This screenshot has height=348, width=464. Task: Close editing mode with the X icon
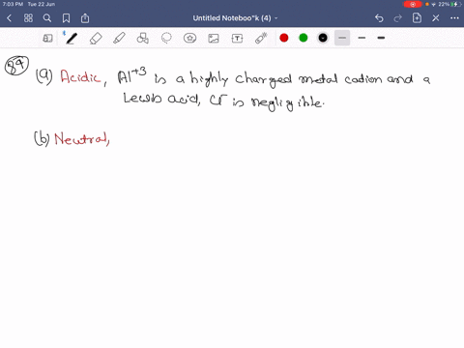coord(436,18)
